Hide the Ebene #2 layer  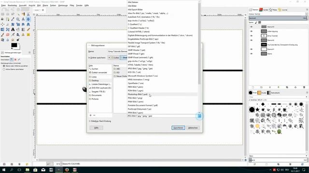pos(251,40)
